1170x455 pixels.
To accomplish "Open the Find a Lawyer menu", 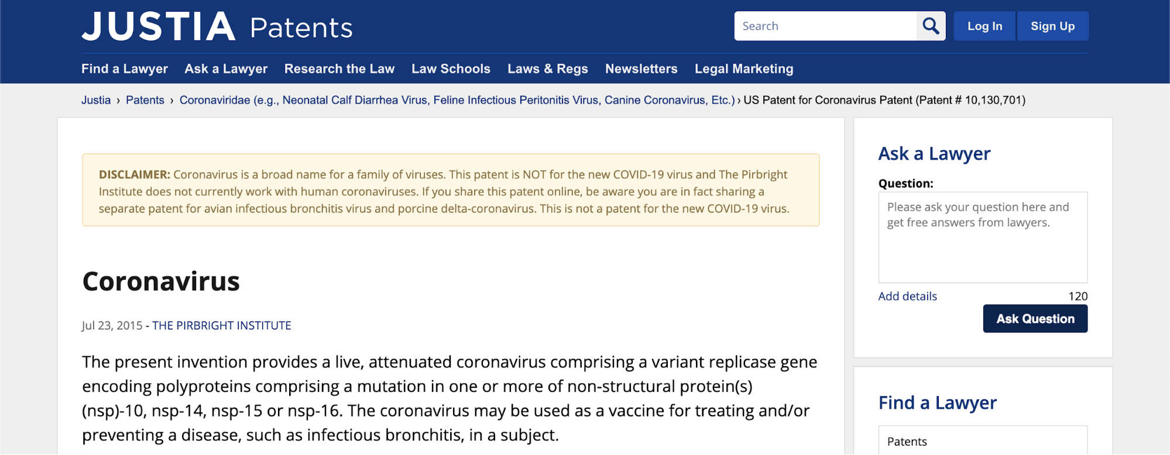I will 125,69.
